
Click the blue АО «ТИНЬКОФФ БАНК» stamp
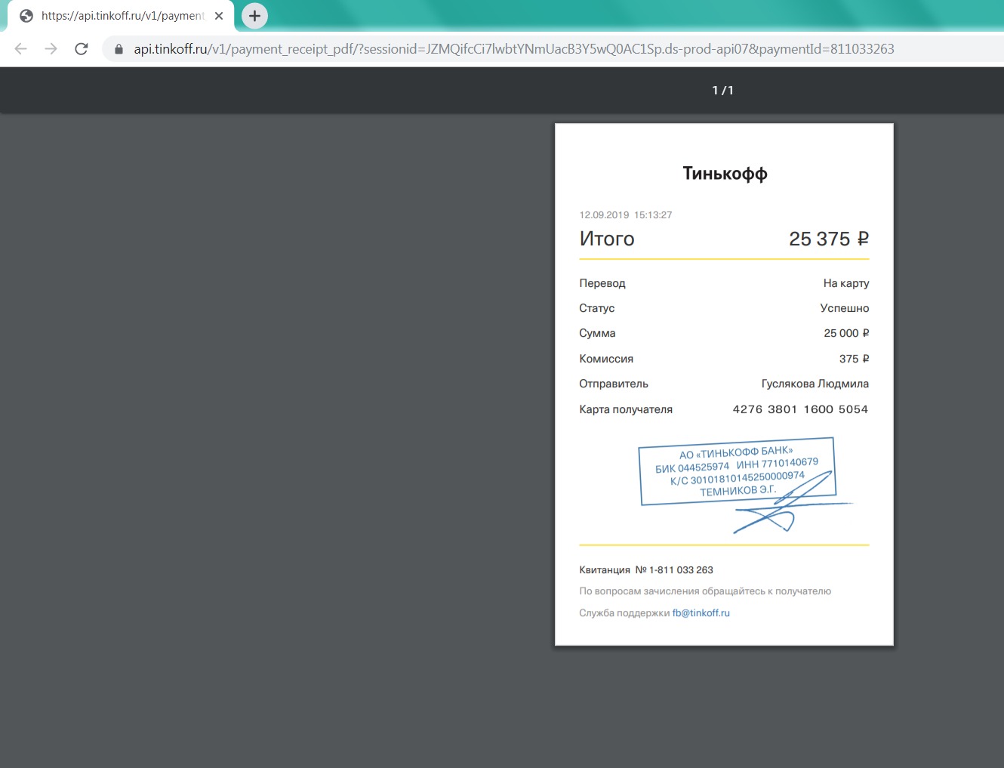pos(737,472)
